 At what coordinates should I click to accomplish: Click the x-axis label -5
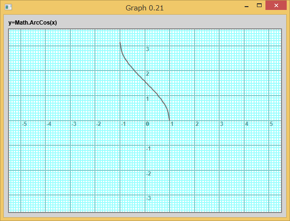pyautogui.click(x=24, y=124)
